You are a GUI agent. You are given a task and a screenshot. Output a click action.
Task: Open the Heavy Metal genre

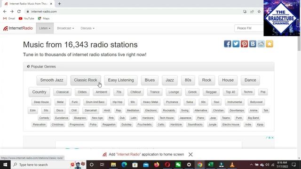pos(150,102)
